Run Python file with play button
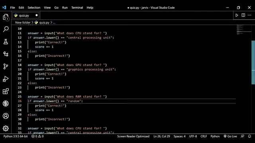This screenshot has width=255, height=143. pyautogui.click(x=237, y=15)
